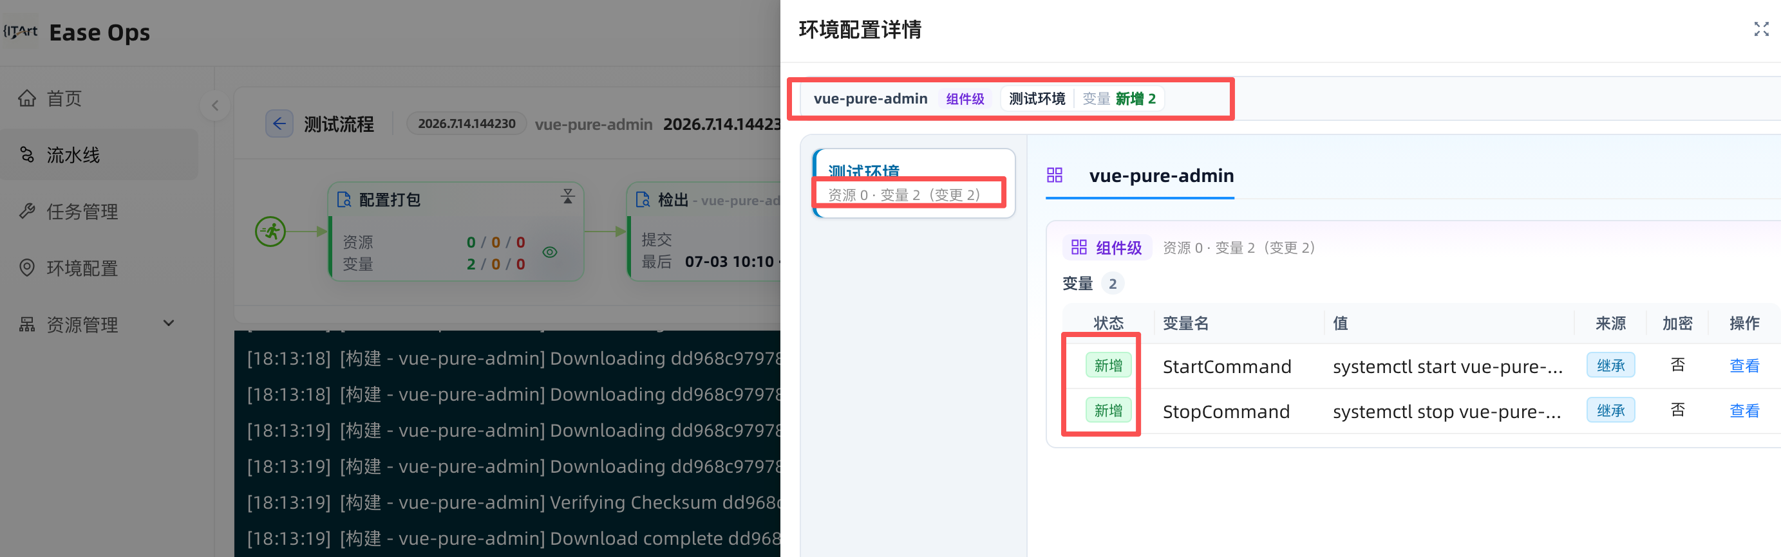Click the purple 组件级 tag in header
This screenshot has width=1781, height=557.
965,98
